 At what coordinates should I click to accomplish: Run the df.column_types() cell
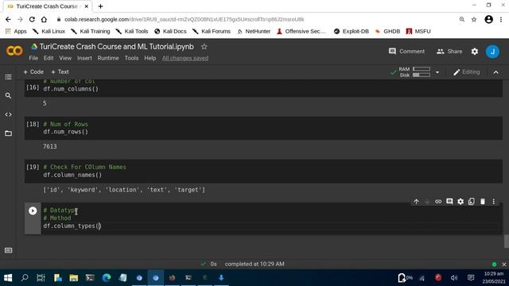(33, 211)
